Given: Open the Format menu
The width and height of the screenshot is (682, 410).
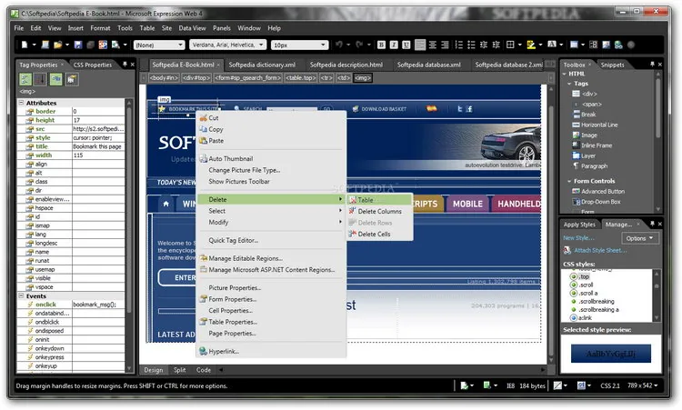Looking at the screenshot, I should click(100, 28).
